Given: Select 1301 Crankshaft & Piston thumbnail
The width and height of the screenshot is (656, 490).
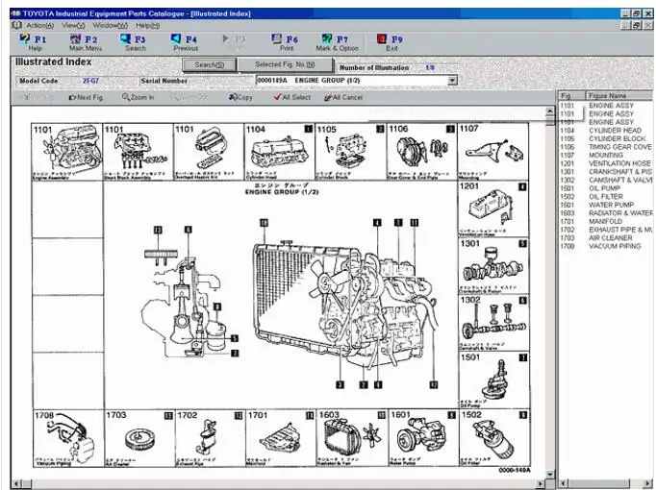Looking at the screenshot, I should 493,266.
